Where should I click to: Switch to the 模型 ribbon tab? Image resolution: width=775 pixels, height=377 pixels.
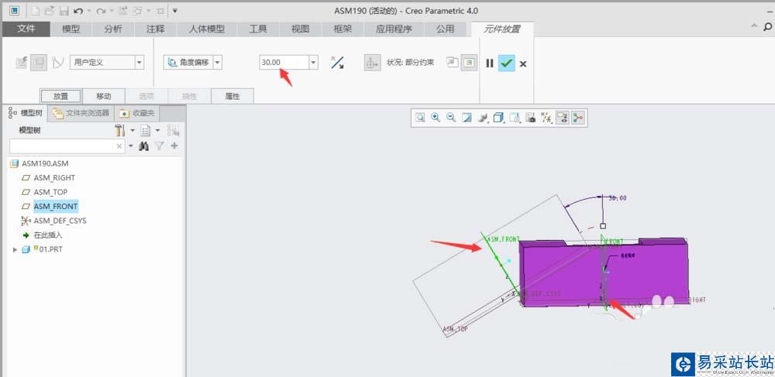click(71, 29)
